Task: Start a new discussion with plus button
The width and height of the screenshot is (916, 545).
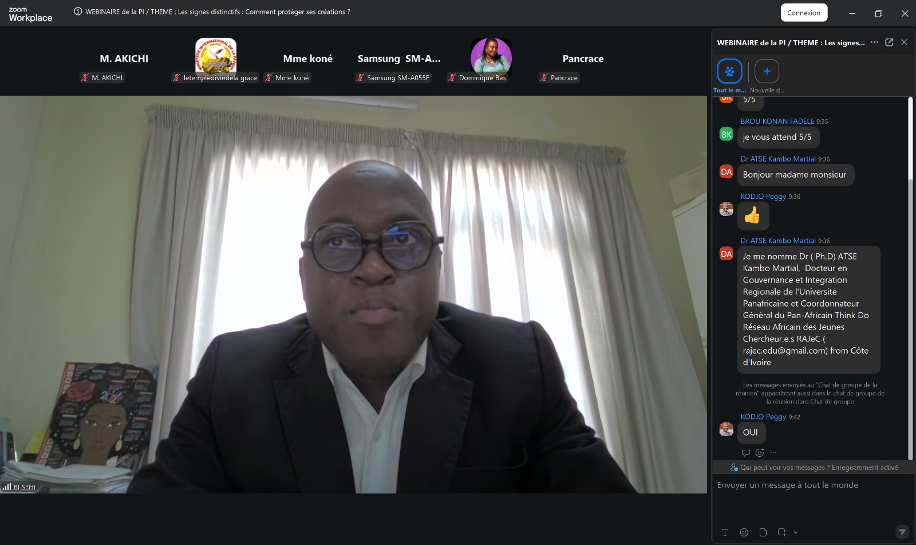Action: [767, 72]
